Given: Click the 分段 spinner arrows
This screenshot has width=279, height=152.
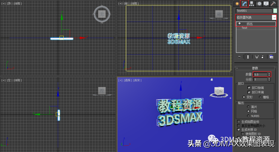Looking at the screenshot, I should pos(269,79).
